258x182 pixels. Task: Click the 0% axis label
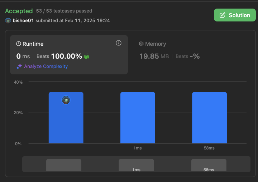(x=18, y=144)
